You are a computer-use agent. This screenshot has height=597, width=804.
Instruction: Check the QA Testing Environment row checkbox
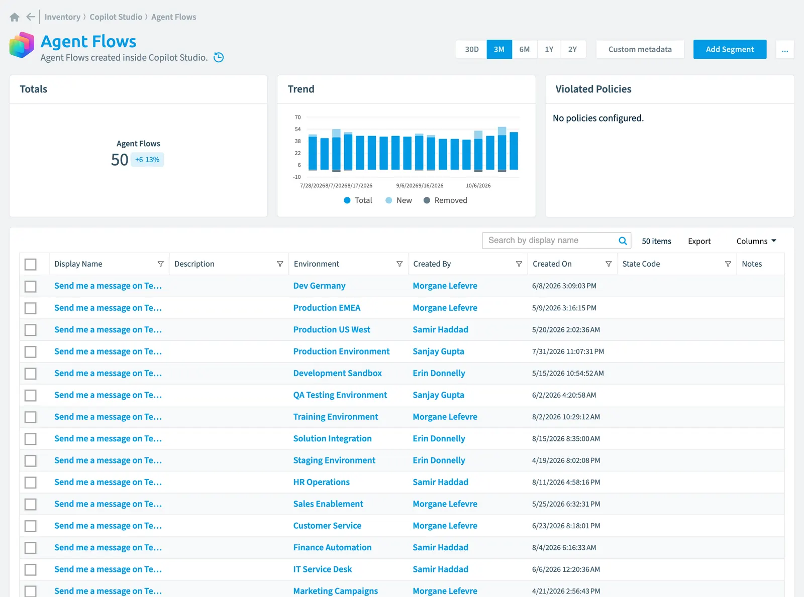(31, 395)
